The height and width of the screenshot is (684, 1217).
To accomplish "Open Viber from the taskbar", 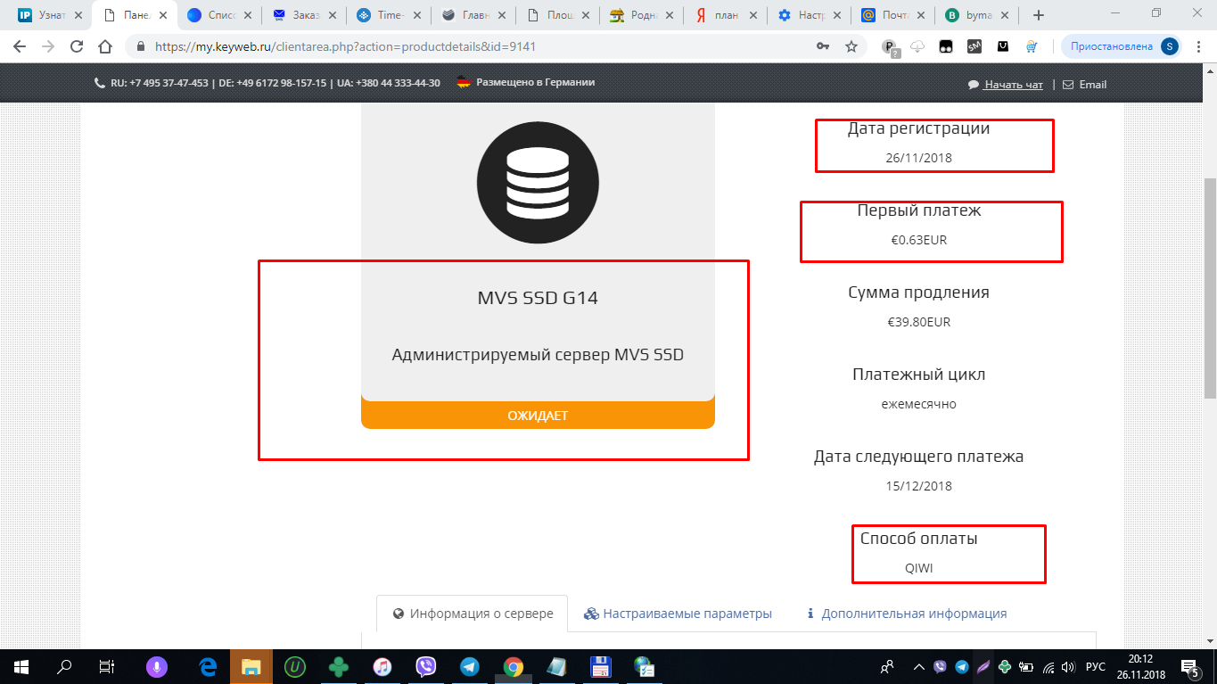I will (x=425, y=666).
